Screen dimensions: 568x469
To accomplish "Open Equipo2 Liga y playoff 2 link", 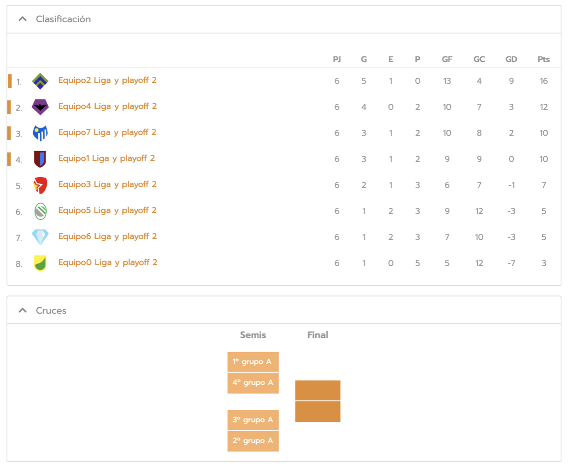I will (107, 80).
